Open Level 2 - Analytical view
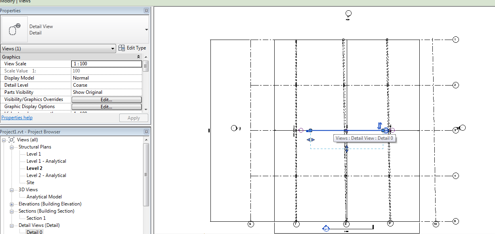The width and height of the screenshot is (495, 234). (x=46, y=175)
